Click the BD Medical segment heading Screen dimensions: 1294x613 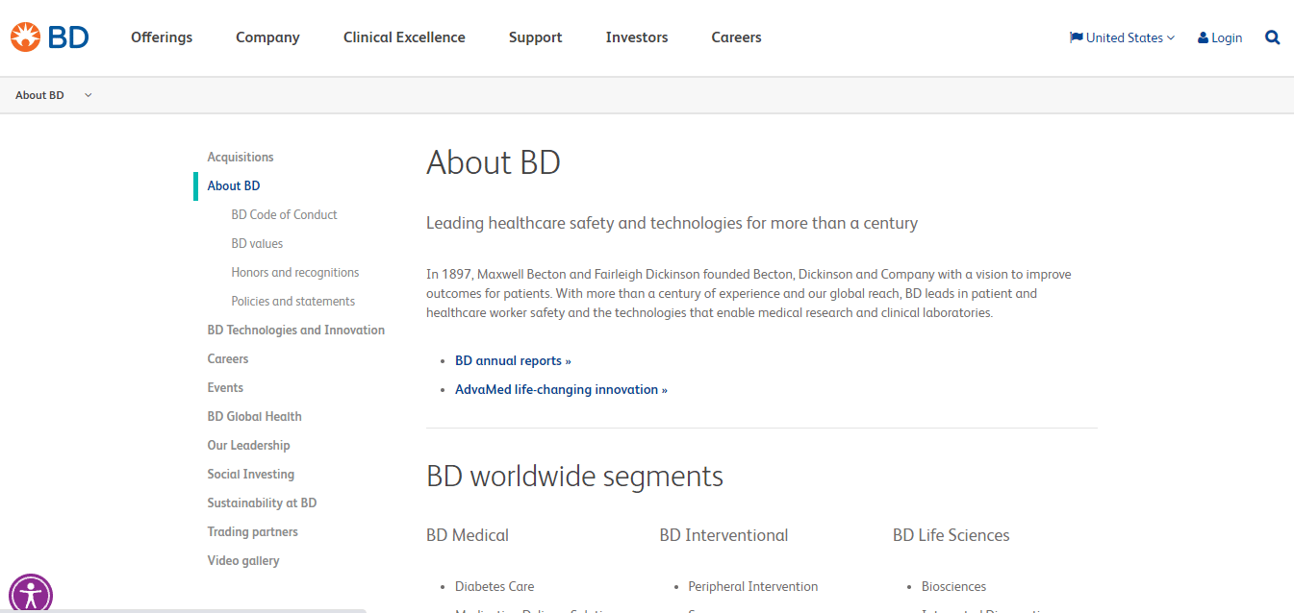468,535
